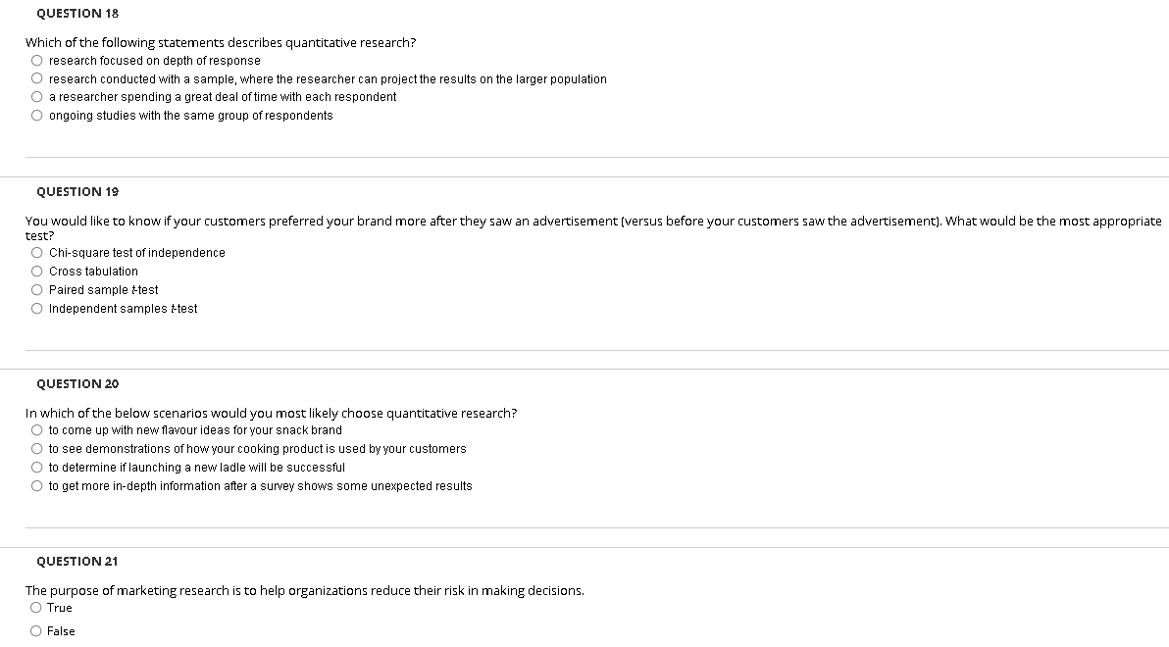Select 'to determine if launching a new ladle'

[36, 467]
